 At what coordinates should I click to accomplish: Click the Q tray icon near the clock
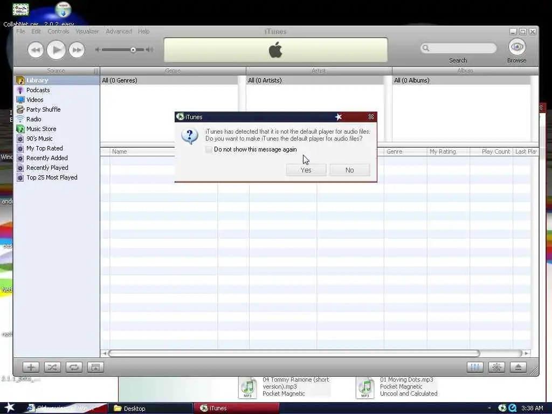[512, 408]
